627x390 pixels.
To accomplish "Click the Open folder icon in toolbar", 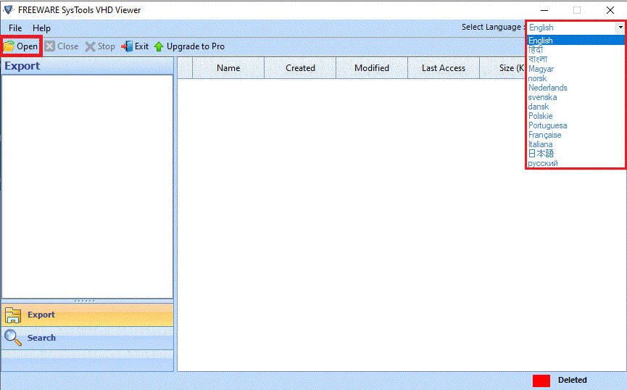I will coord(9,46).
